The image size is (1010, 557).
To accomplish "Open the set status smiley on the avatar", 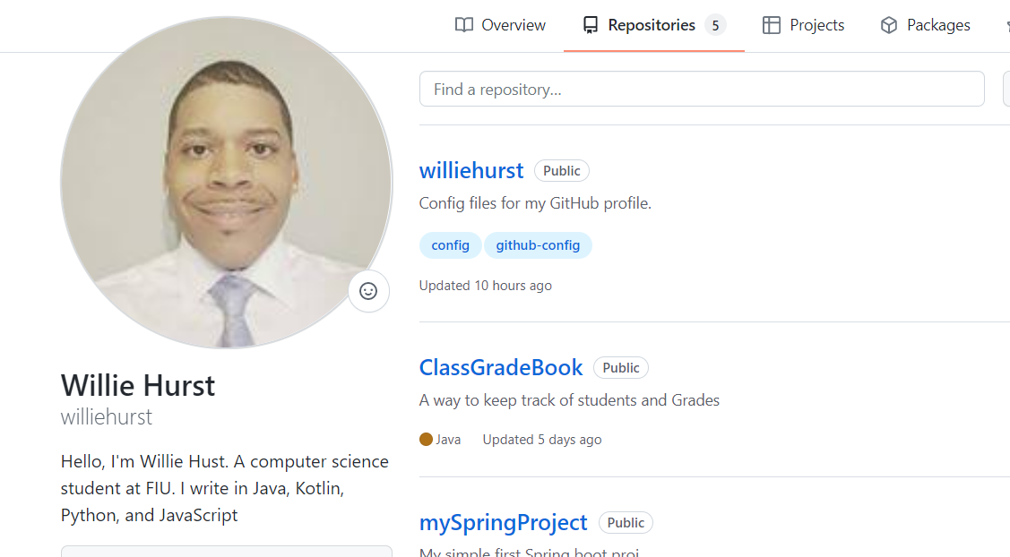I will coord(368,291).
